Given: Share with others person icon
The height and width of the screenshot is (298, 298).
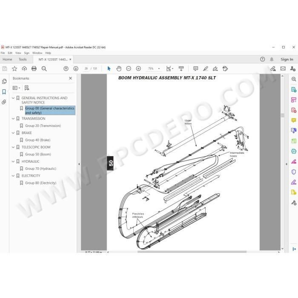Looking at the screenshot, I should click(293, 69).
